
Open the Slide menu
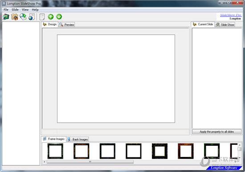click(x=15, y=10)
